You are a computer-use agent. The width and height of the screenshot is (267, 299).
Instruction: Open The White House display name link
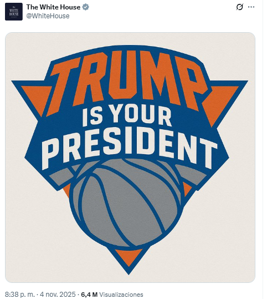pyautogui.click(x=53, y=7)
